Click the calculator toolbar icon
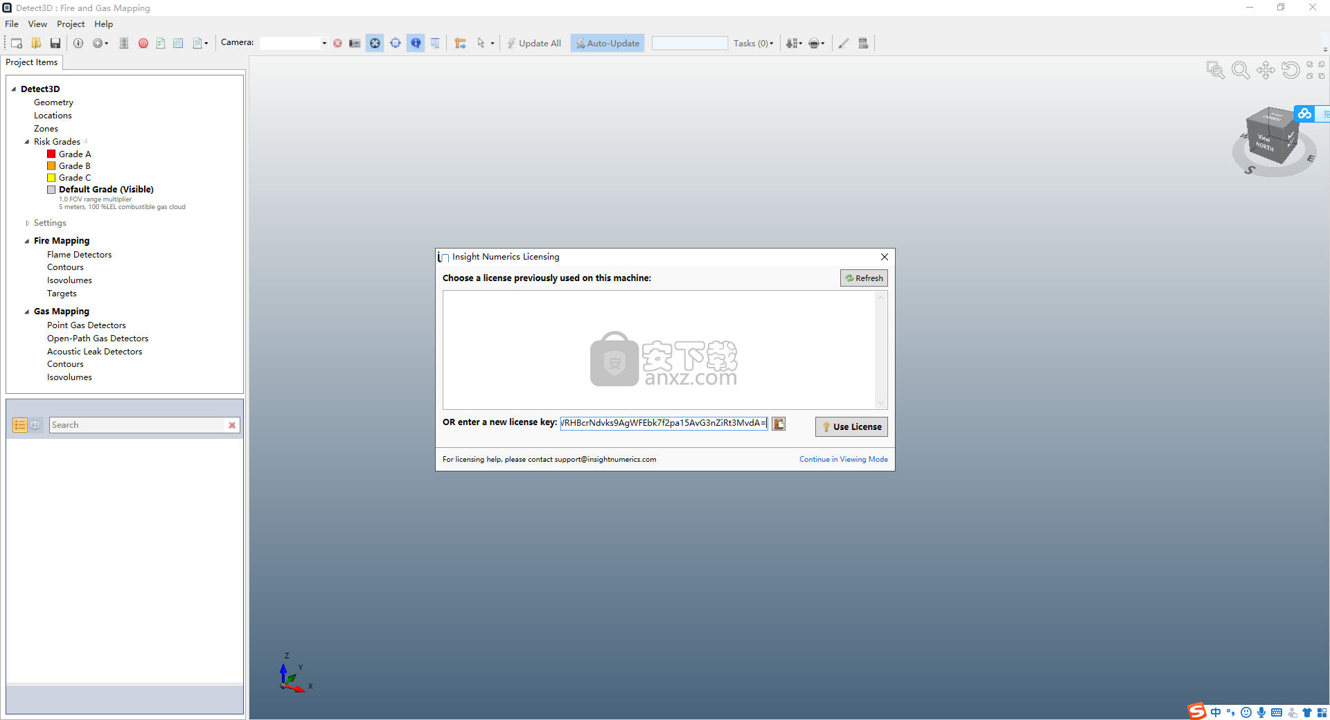 863,43
